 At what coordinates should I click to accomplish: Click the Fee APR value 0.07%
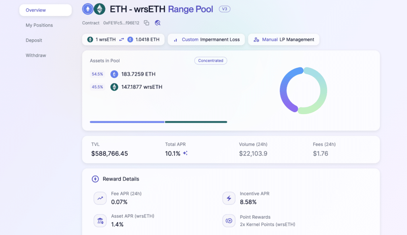point(119,202)
